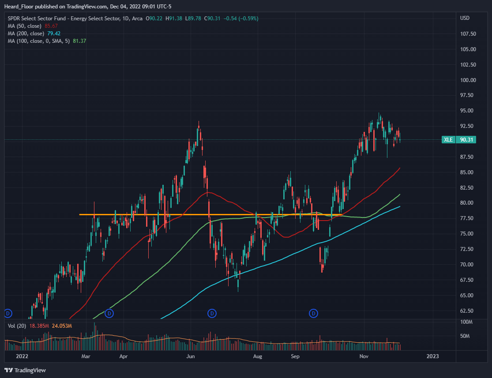Click the 77.50 price axis label

point(466,218)
